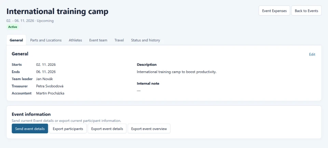328x148 pixels.
Task: Click the International training camp heading
Action: pyautogui.click(x=57, y=12)
